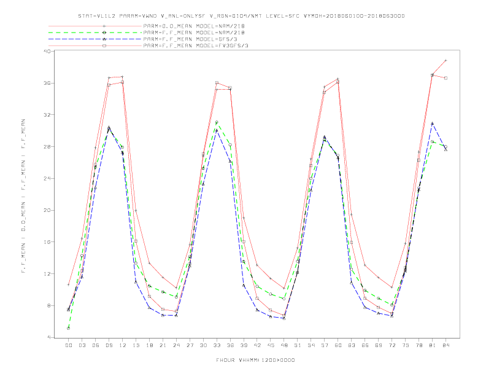Click the y-axis tick label 20
Screen dimensions: 486x376
47,210
